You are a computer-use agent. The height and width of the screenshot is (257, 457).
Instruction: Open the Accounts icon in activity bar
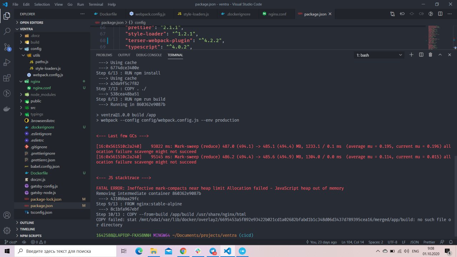point(7,215)
